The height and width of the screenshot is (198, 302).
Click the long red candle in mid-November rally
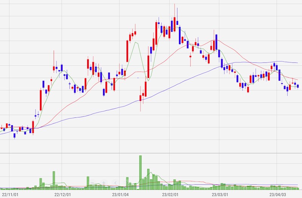pos(41,100)
